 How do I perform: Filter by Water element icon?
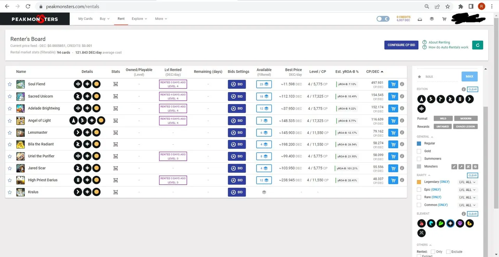pyautogui.click(x=431, y=223)
